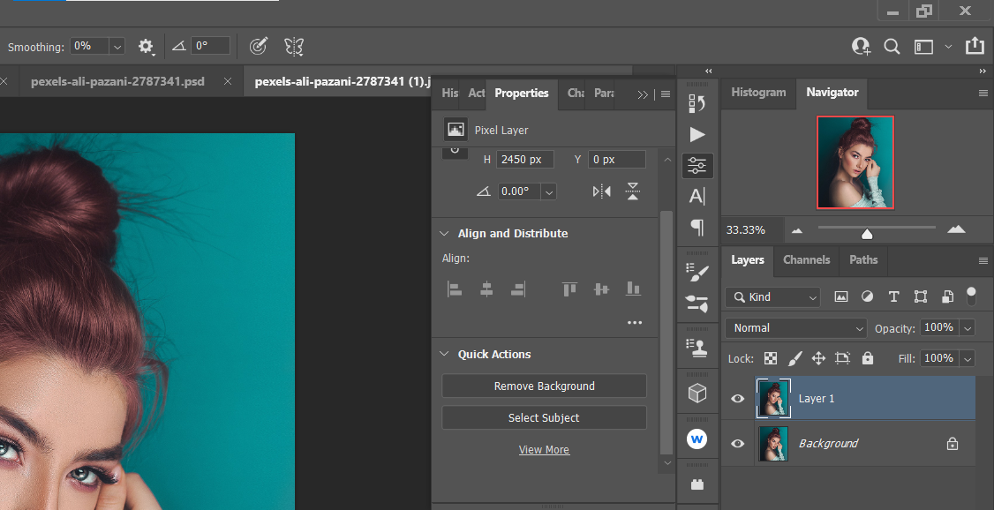
Task: Open smoothing options gear
Action: point(146,46)
